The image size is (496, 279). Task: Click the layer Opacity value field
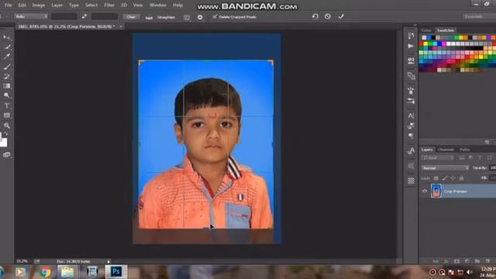click(493, 168)
